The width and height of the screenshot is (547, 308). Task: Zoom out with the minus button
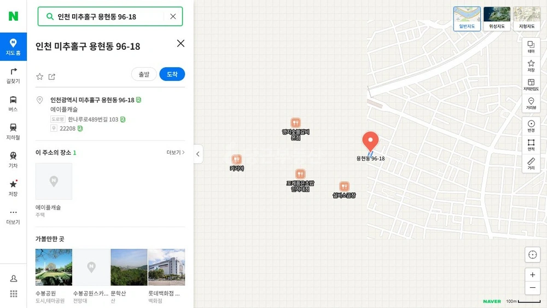pyautogui.click(x=532, y=288)
